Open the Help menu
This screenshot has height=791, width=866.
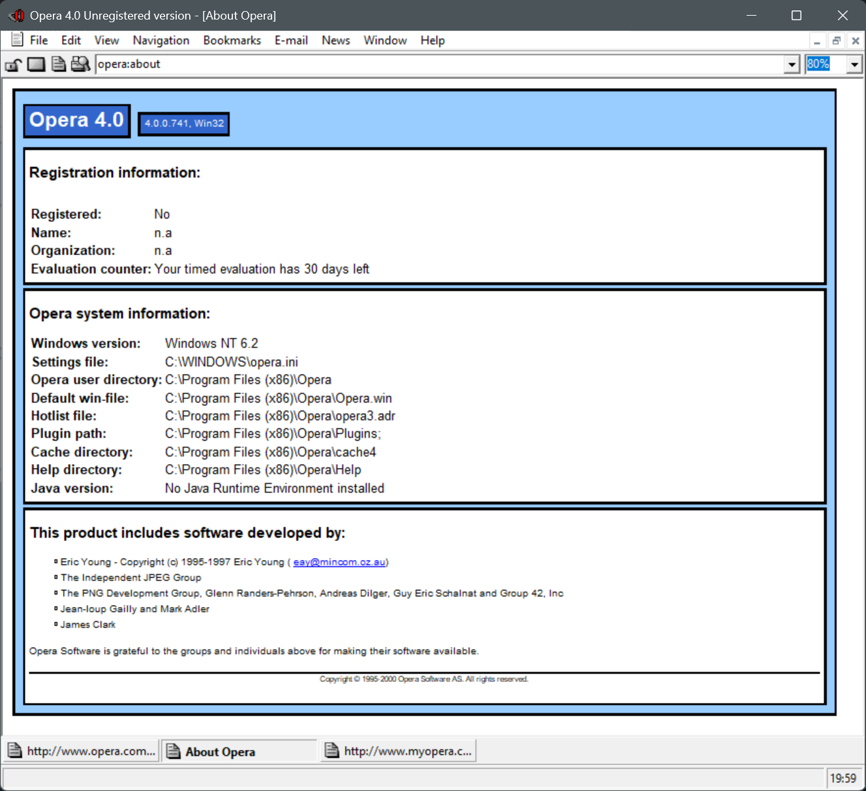point(433,40)
